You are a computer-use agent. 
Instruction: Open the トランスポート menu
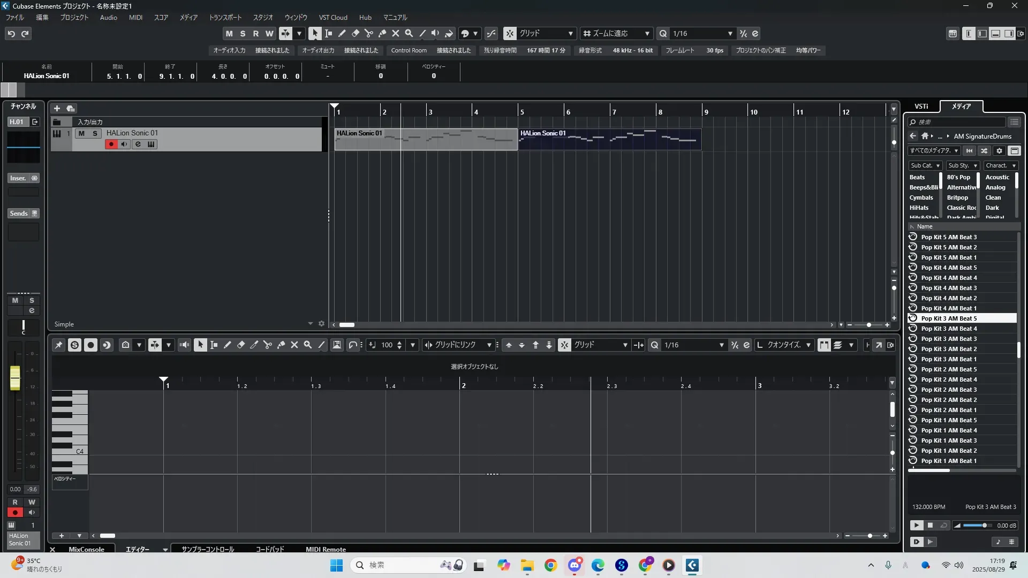pyautogui.click(x=225, y=17)
